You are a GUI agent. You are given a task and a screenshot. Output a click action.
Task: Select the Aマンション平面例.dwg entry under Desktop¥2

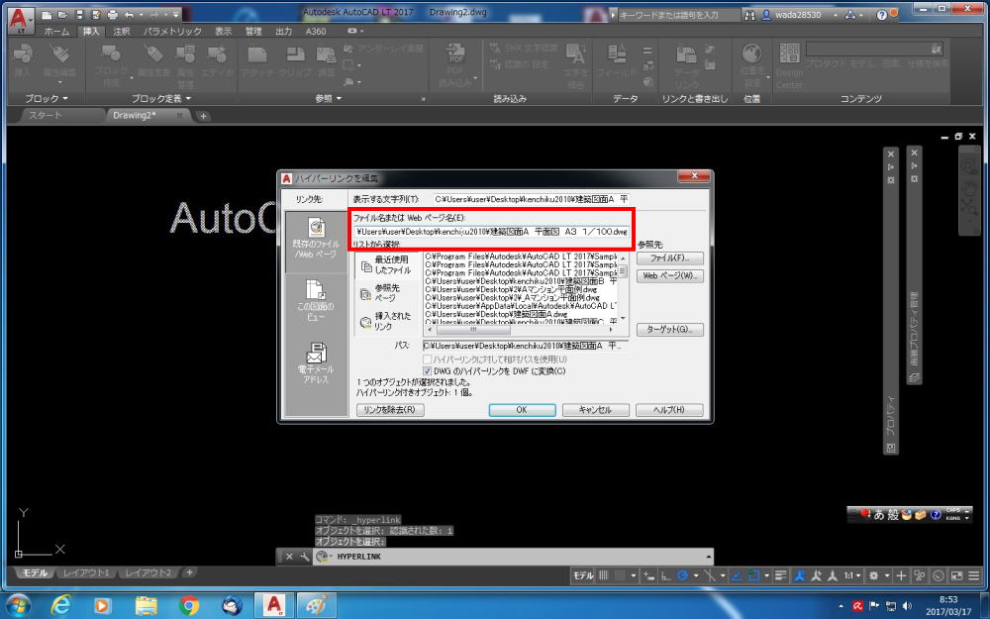click(510, 289)
